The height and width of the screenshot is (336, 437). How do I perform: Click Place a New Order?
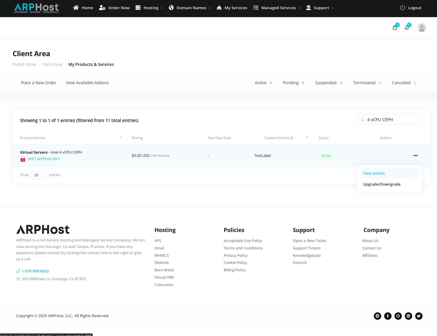[x=38, y=83]
